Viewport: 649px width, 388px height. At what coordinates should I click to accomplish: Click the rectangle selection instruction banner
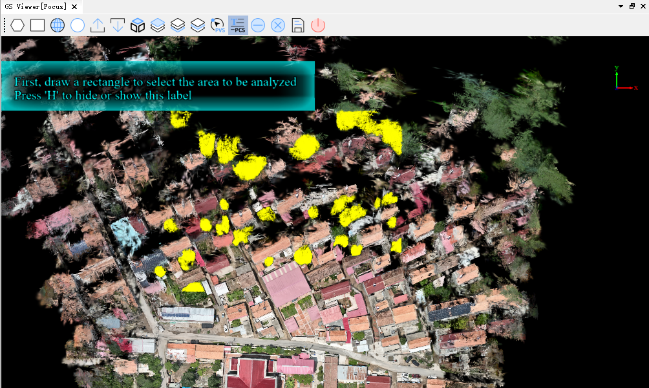coord(157,85)
